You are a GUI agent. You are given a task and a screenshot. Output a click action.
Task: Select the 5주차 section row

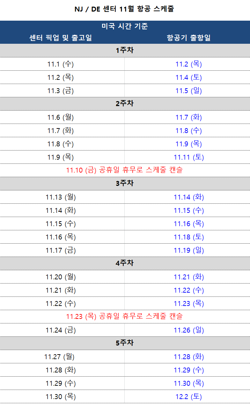coord(125,343)
